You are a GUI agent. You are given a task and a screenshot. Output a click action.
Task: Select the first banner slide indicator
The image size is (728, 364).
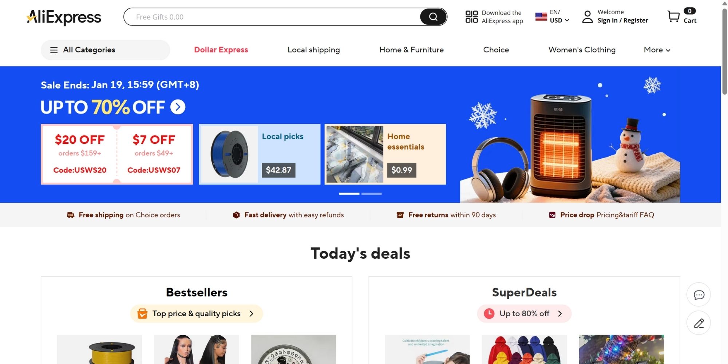tap(349, 194)
